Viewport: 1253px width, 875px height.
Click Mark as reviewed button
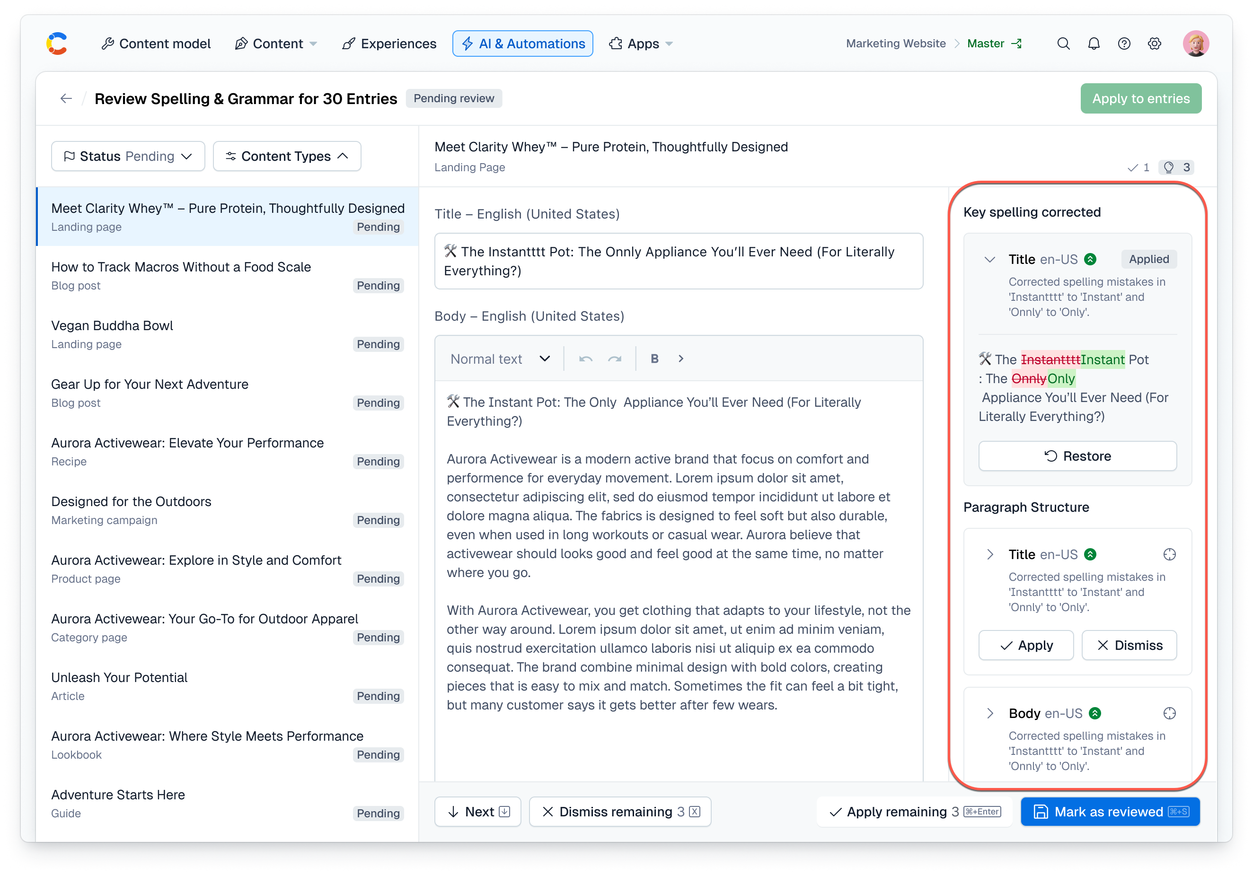pos(1110,812)
